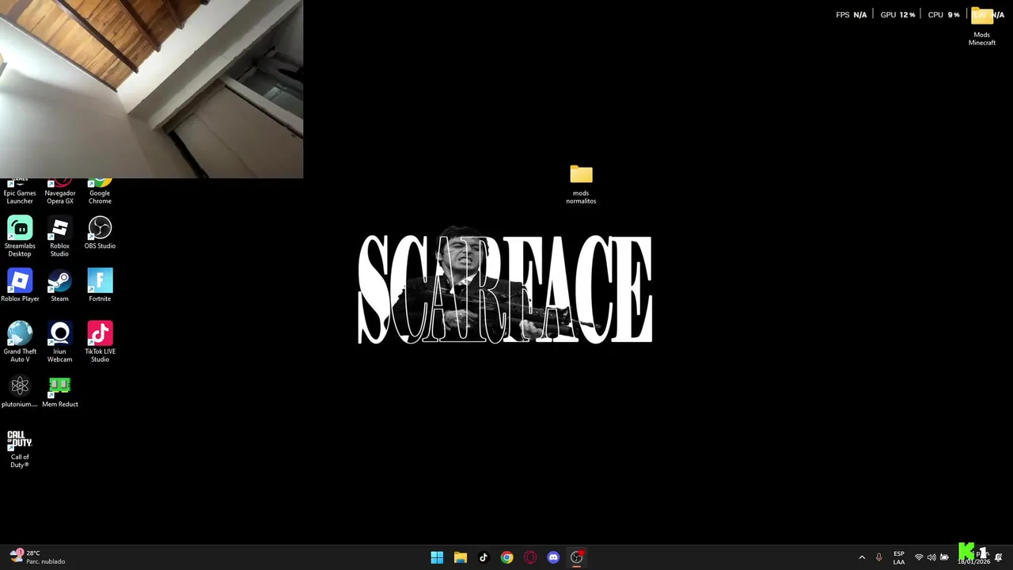The width and height of the screenshot is (1013, 570).
Task: Select the Roblox Player desktop icon
Action: click(x=20, y=285)
